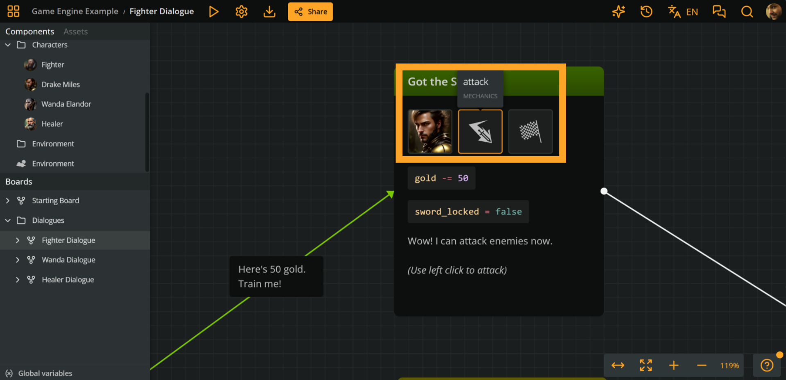Viewport: 786px width, 380px height.
Task: Click the Share button
Action: 310,11
